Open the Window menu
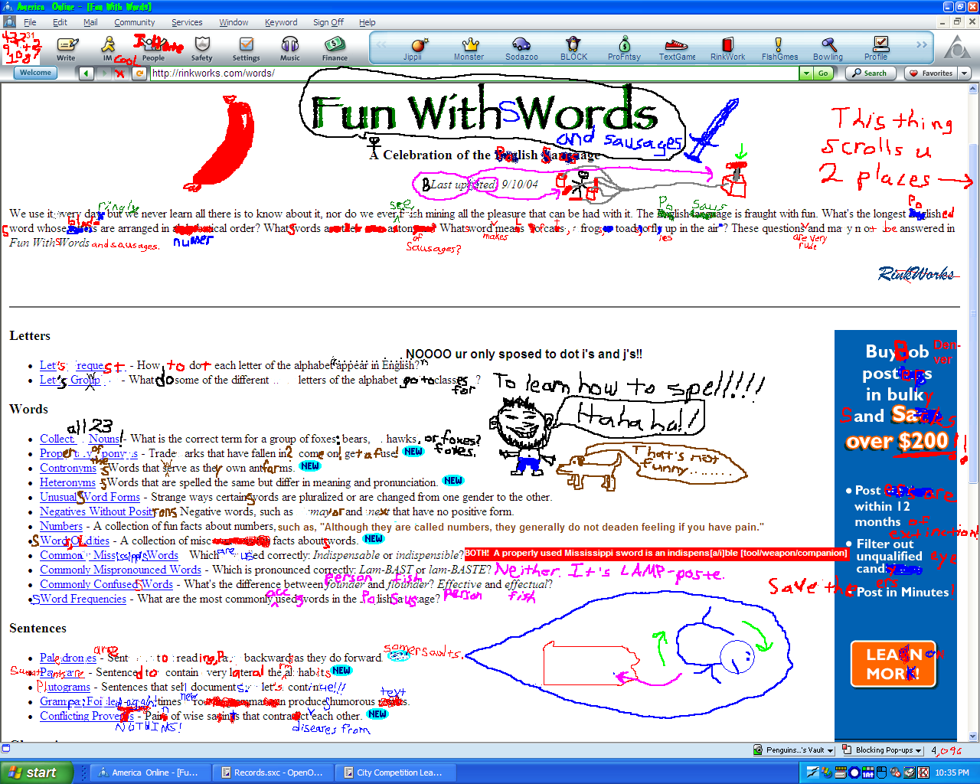This screenshot has height=784, width=980. (x=234, y=22)
